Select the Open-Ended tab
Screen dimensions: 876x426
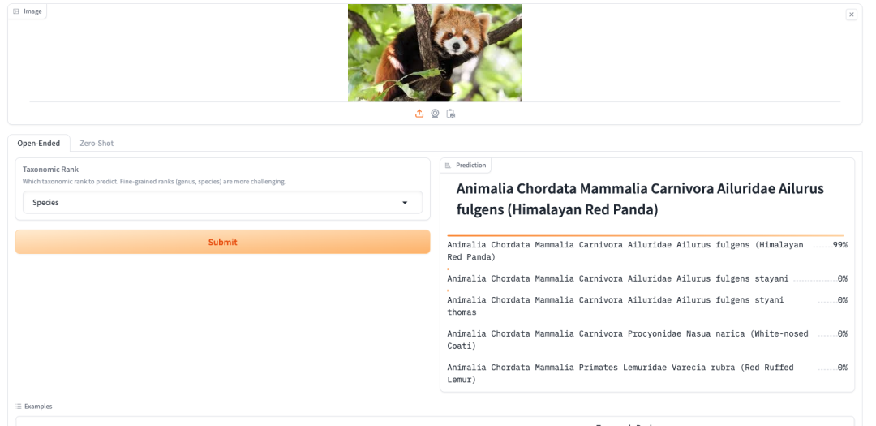pos(39,143)
